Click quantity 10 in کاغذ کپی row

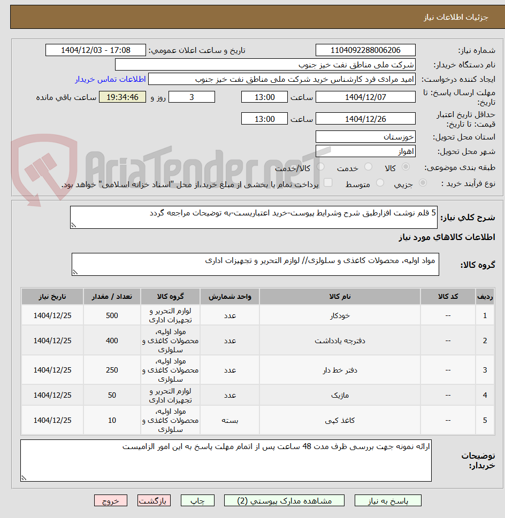[x=112, y=420]
